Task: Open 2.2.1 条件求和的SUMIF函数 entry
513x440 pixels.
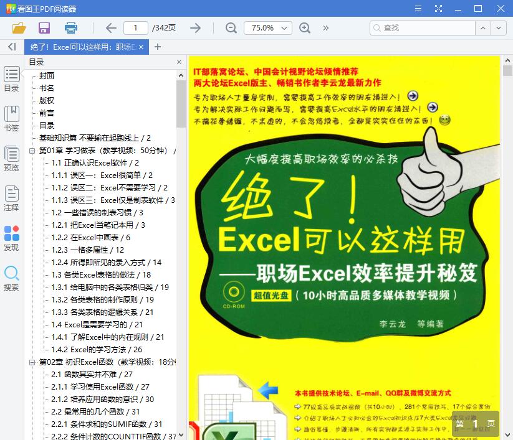Action: coord(107,424)
